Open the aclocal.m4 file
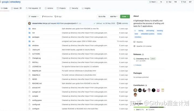 pos(36,88)
